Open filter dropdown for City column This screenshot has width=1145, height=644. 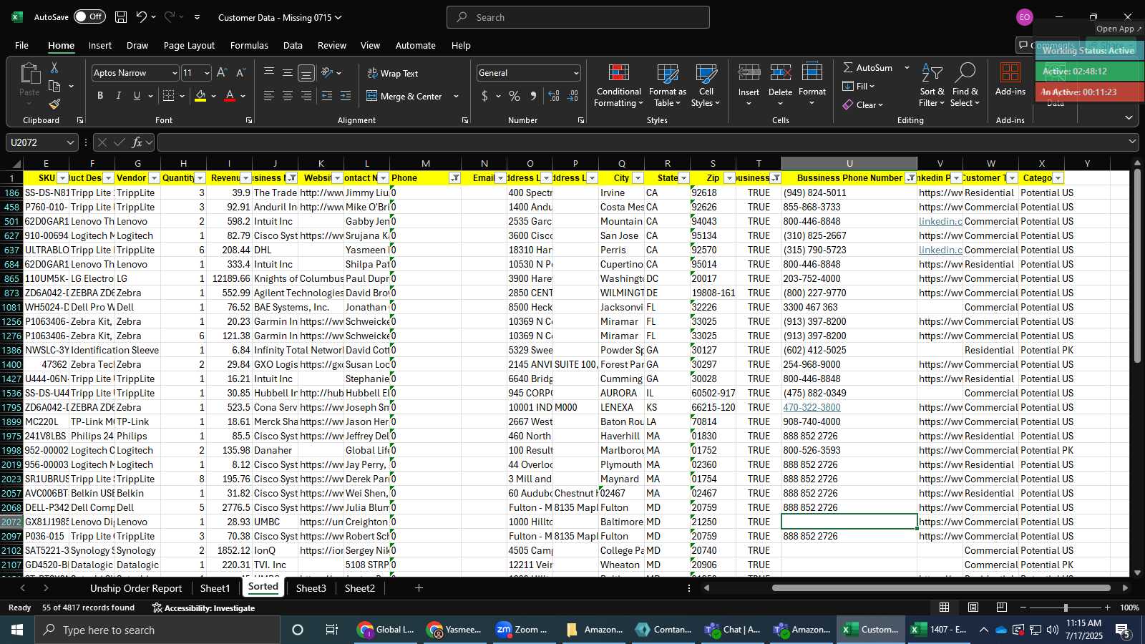(638, 178)
